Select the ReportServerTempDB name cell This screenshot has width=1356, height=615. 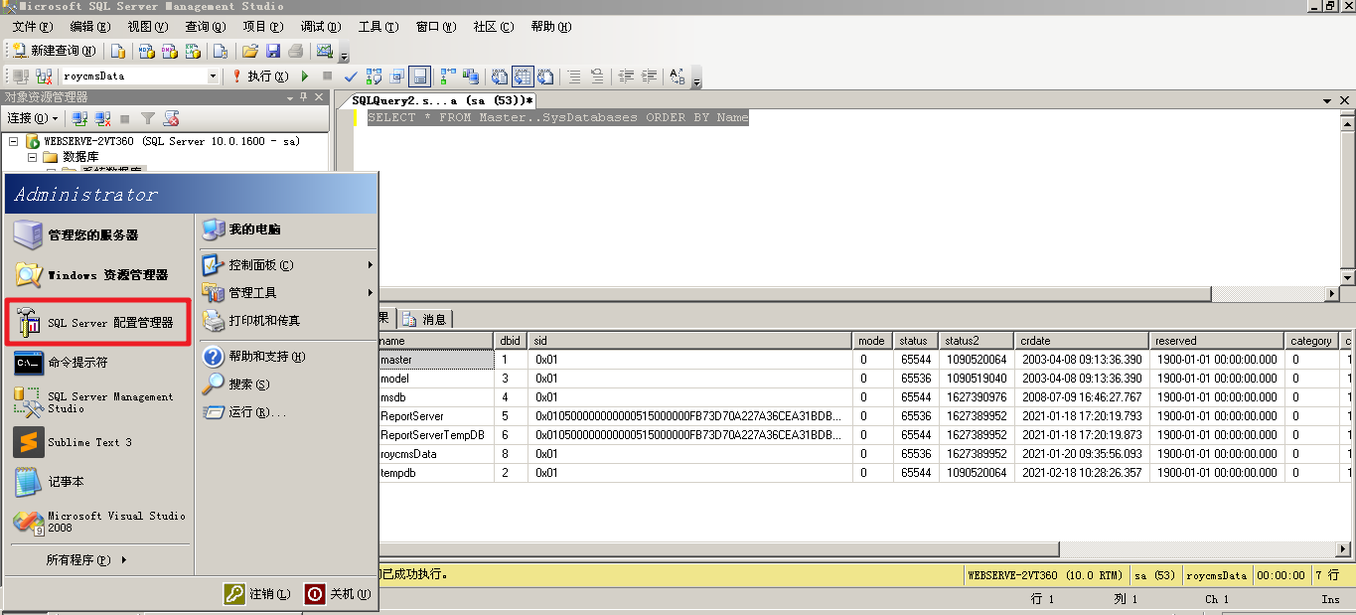tap(435, 435)
